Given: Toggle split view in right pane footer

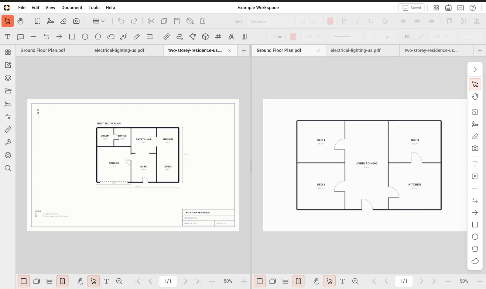Looking at the screenshot, I should pyautogui.click(x=299, y=281).
